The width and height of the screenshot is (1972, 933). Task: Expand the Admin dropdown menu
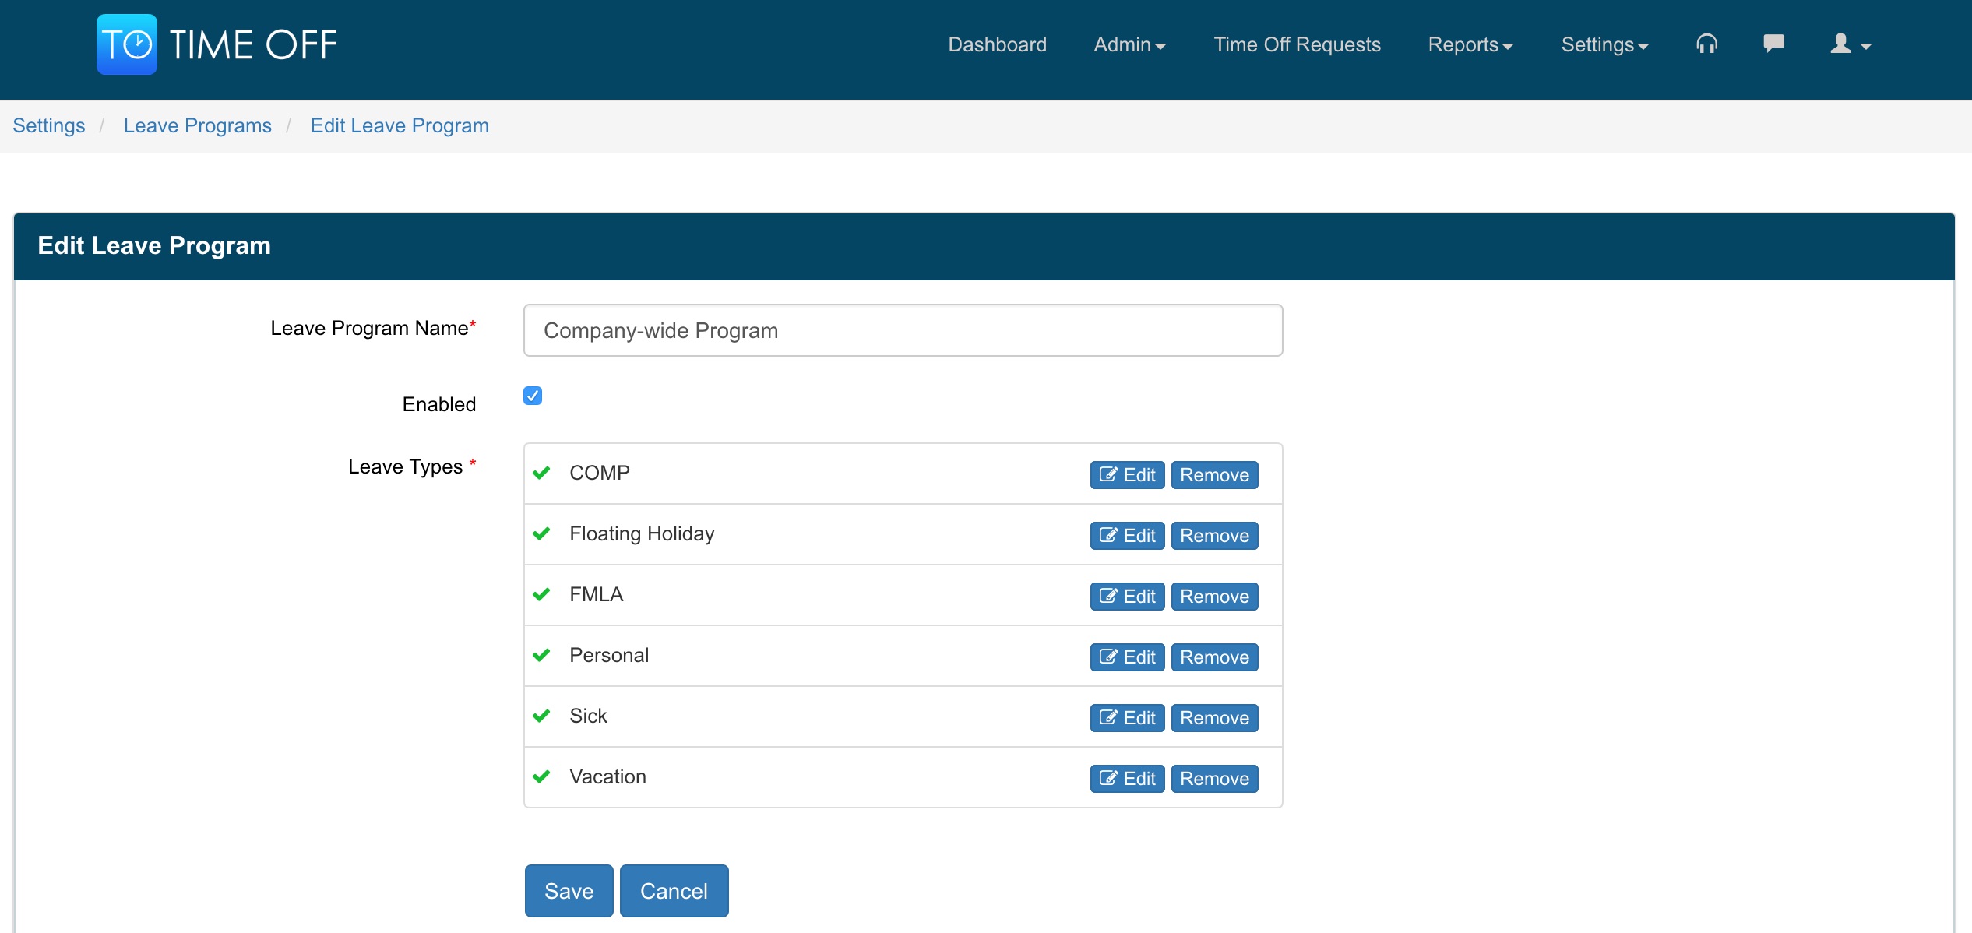[x=1129, y=44]
